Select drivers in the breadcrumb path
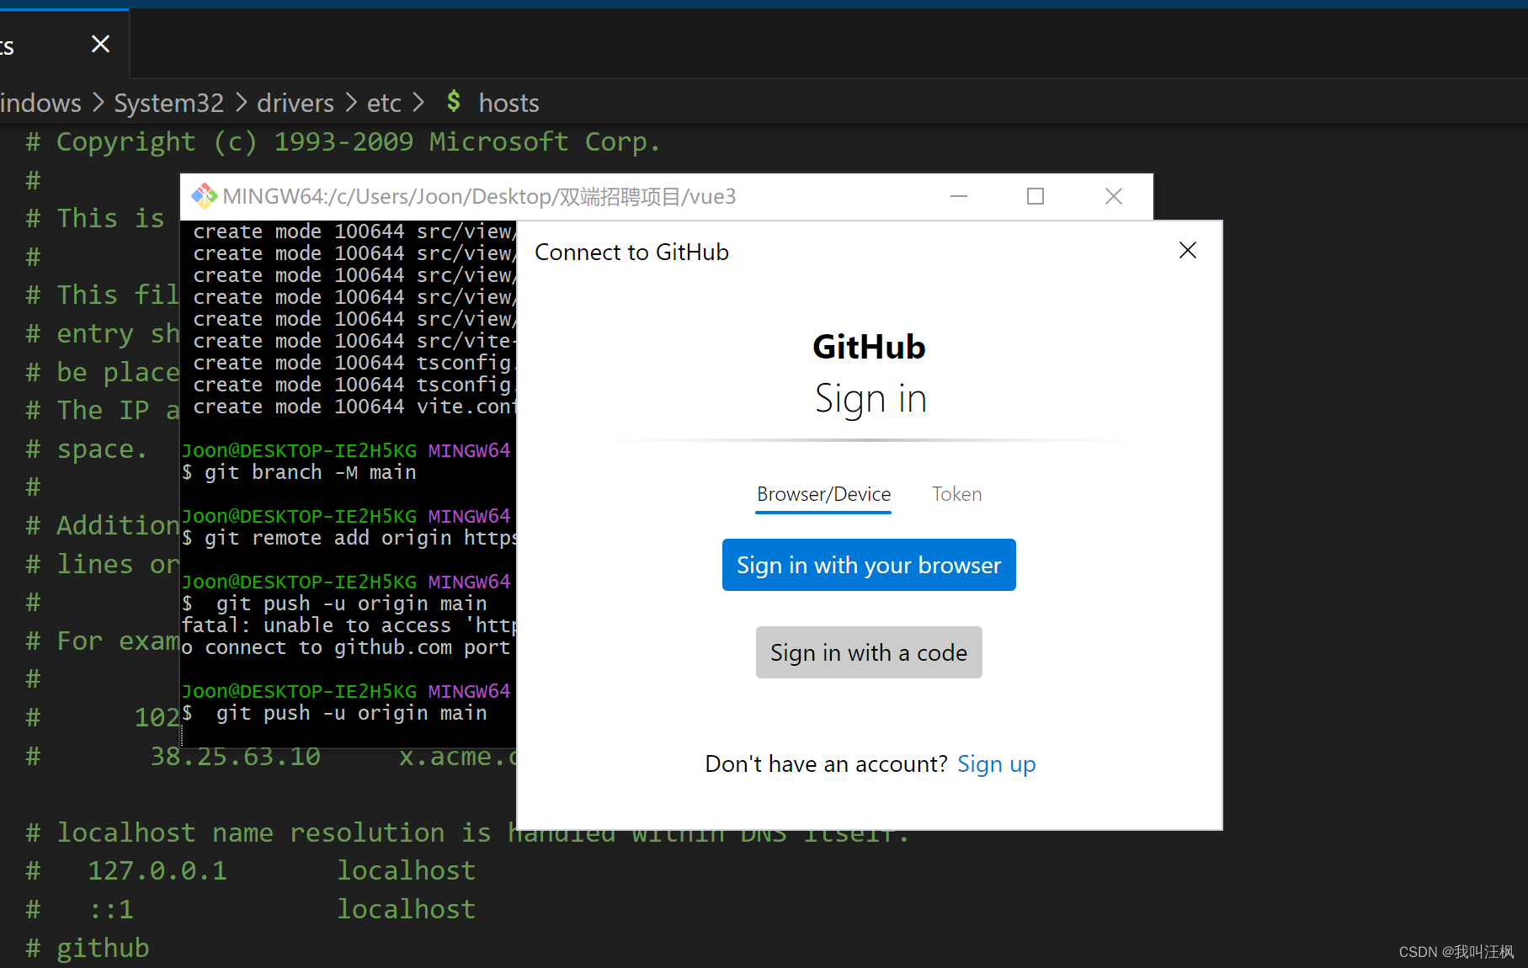1528x968 pixels. coord(295,103)
